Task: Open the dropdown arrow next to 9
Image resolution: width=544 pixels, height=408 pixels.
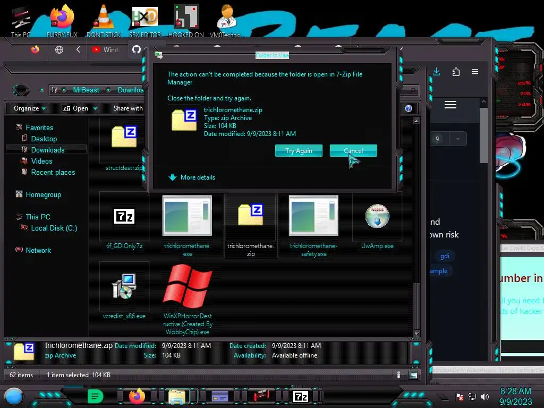Action: tap(458, 139)
